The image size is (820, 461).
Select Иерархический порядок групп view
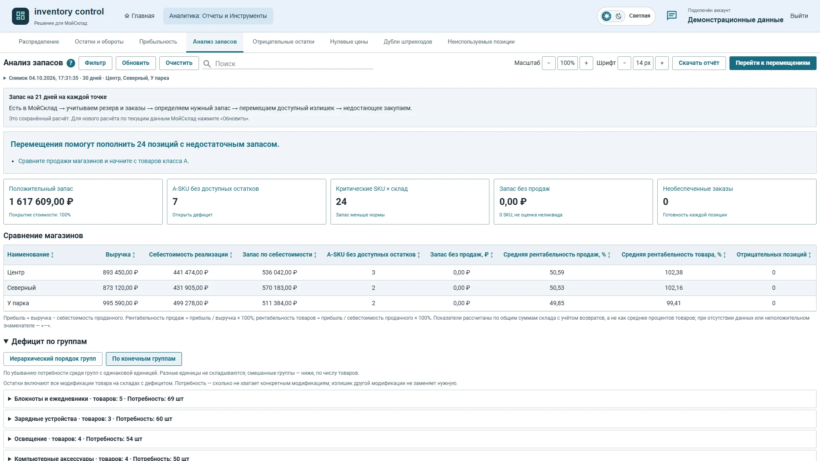53,359
